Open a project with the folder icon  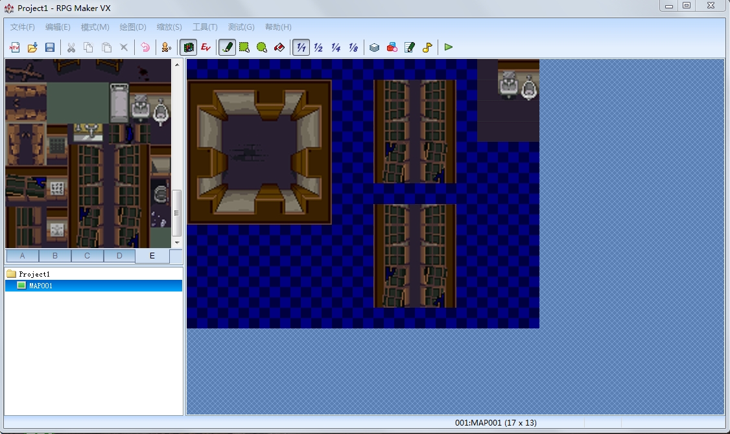(32, 47)
